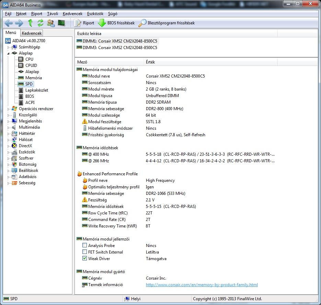Click the Modul feszültsége warning icon
This screenshot has height=305, width=321.
[84, 121]
